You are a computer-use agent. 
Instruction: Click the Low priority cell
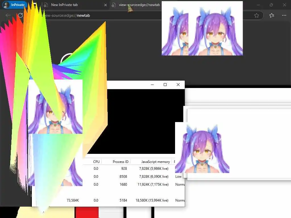tap(178, 177)
